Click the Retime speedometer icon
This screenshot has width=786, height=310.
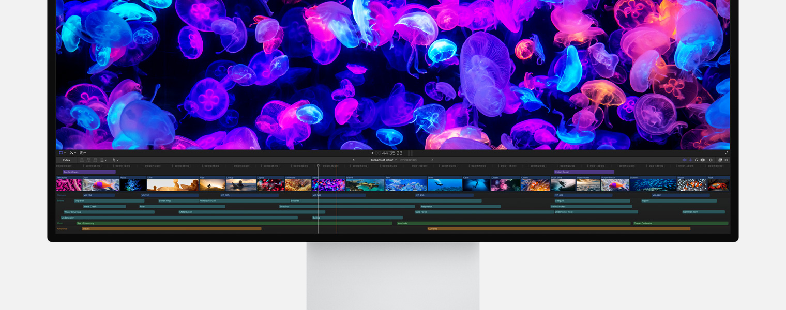point(82,153)
